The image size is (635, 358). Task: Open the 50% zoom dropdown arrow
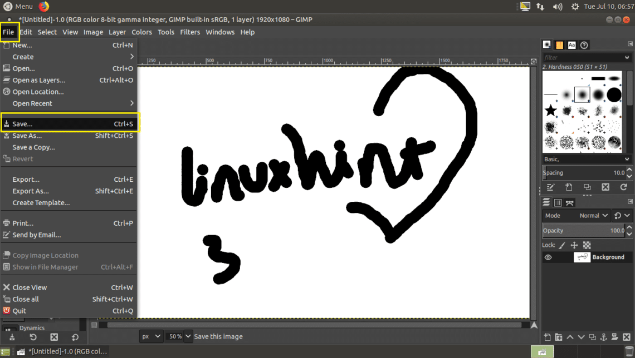click(x=188, y=336)
